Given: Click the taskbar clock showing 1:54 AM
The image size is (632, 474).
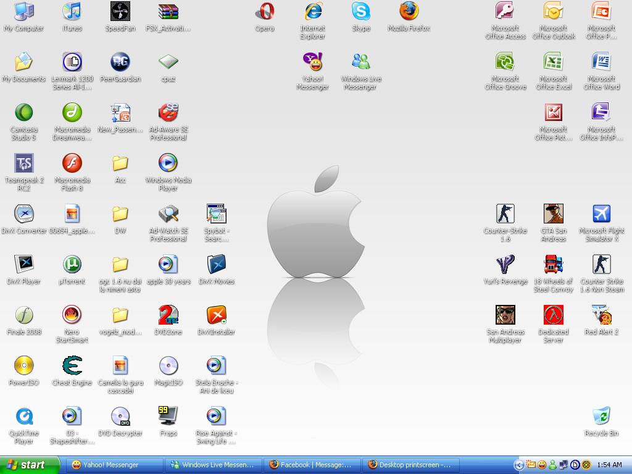Looking at the screenshot, I should coord(610,465).
